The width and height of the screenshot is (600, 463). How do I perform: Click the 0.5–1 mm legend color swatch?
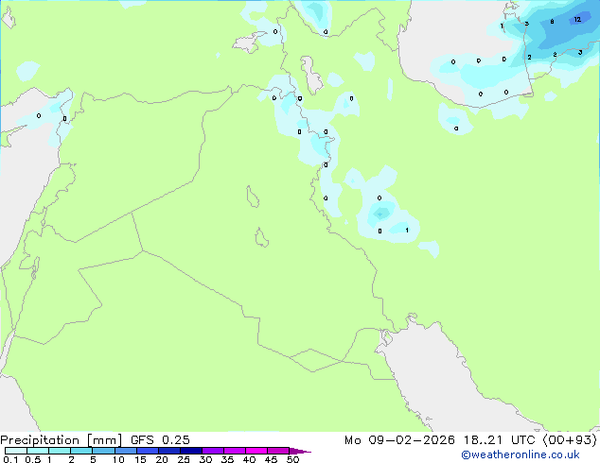point(38,451)
